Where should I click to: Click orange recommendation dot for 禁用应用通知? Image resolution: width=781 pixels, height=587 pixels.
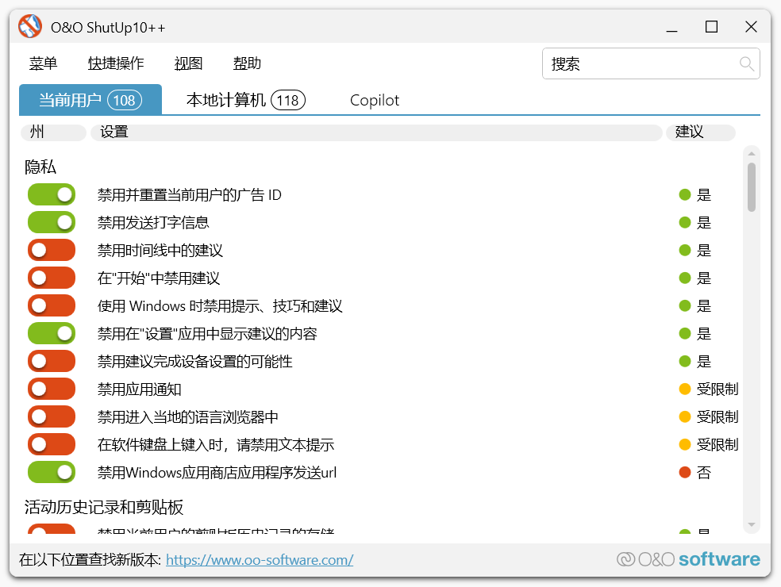(685, 389)
